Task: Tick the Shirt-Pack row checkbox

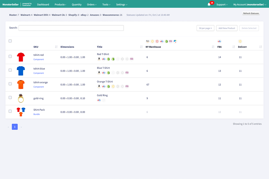Action: [x=10, y=111]
